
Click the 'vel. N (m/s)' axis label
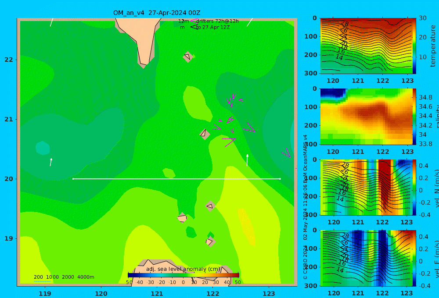[436, 187]
